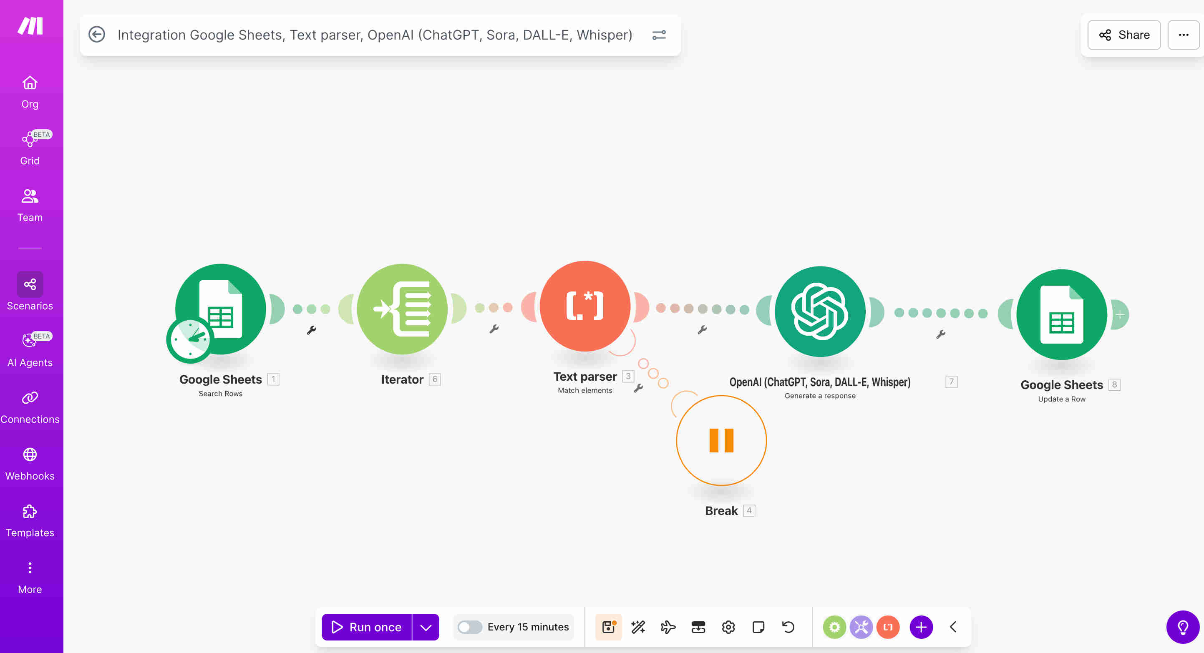Open the help lightbulb button

(x=1182, y=627)
